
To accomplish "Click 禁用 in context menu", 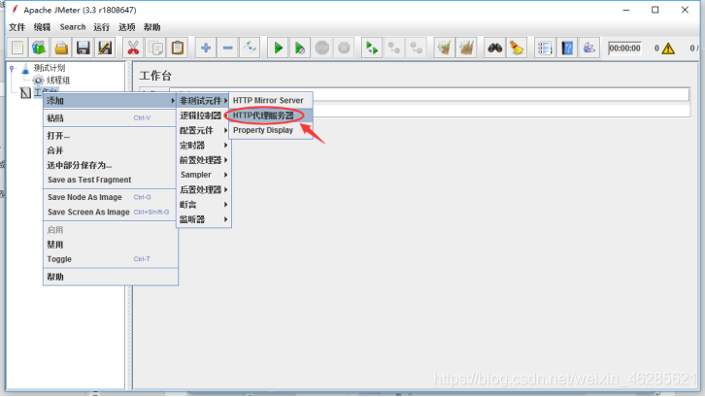I will [x=111, y=245].
